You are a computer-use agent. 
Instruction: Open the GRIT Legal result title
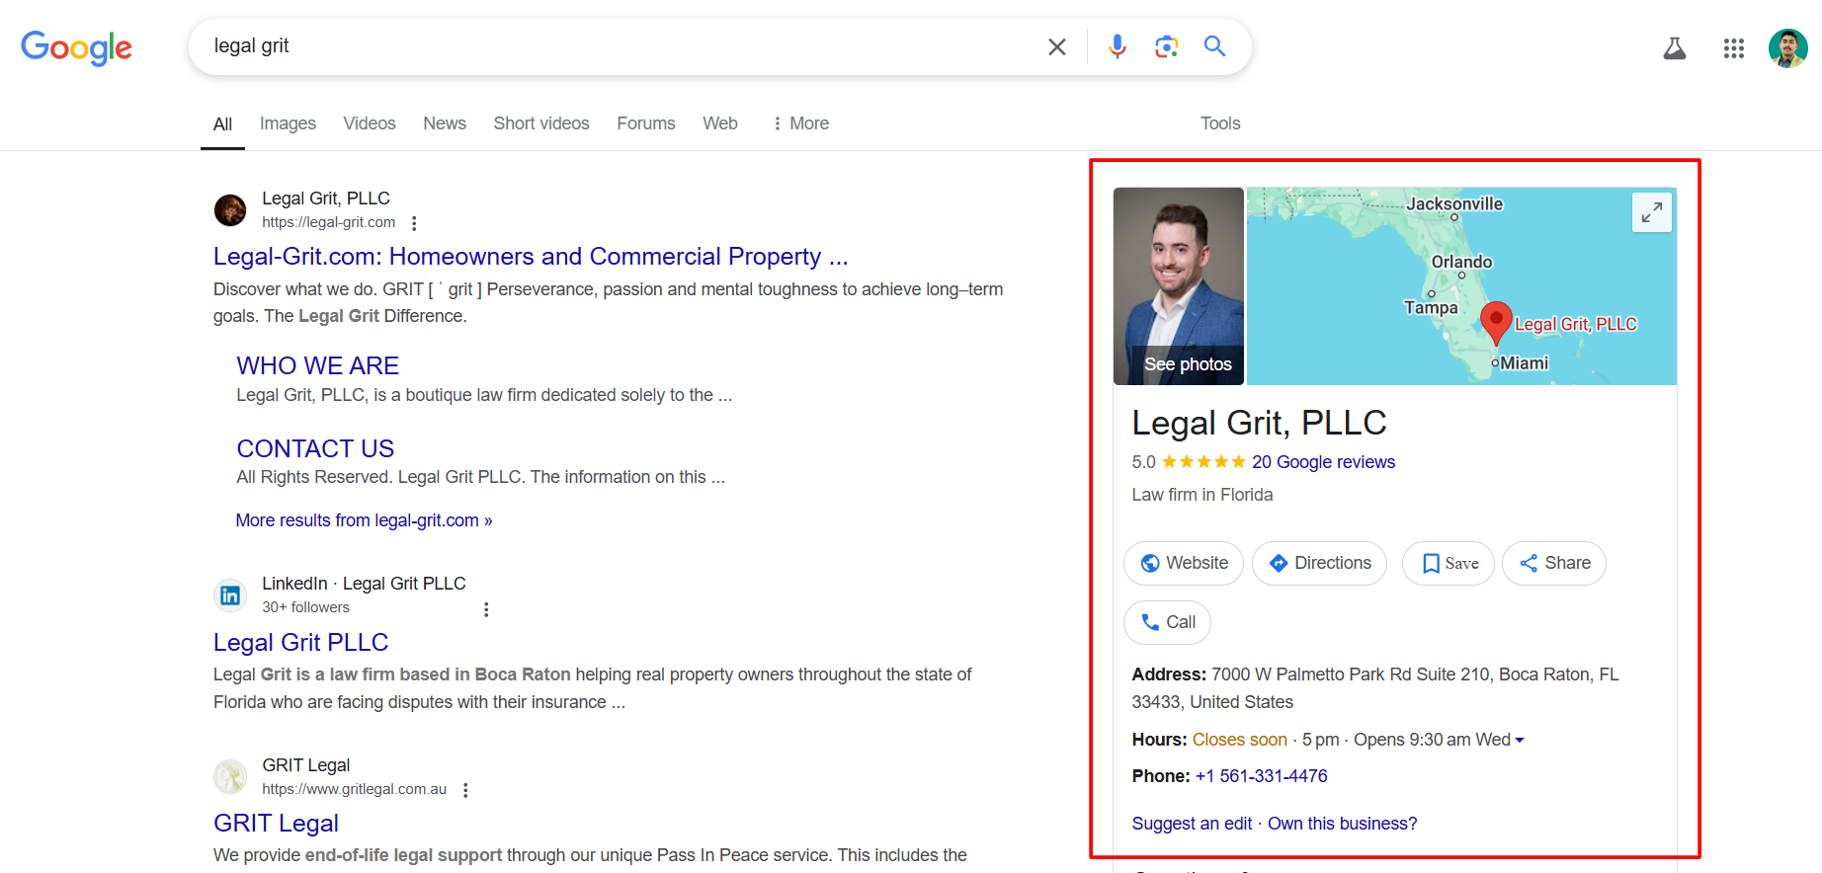click(x=276, y=824)
